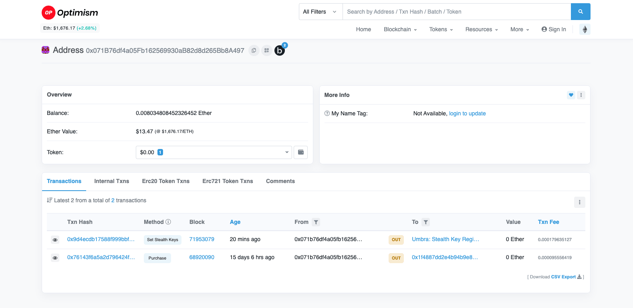The height and width of the screenshot is (308, 633).
Task: Open block 71953079
Action: (202, 239)
